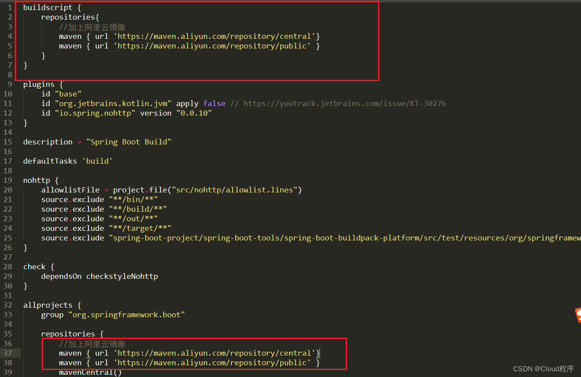Click 'mavenCentral()' on line 39

pyautogui.click(x=90, y=372)
